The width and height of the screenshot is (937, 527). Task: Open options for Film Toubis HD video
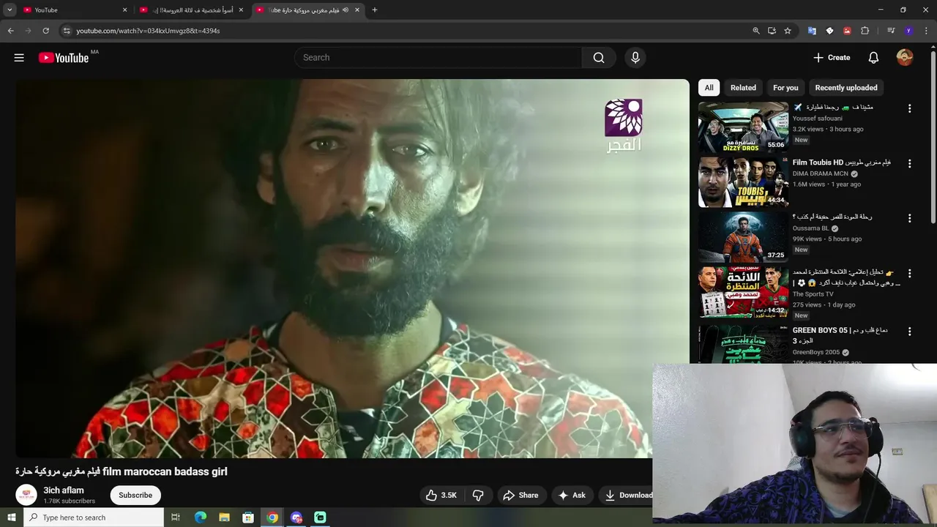910,164
